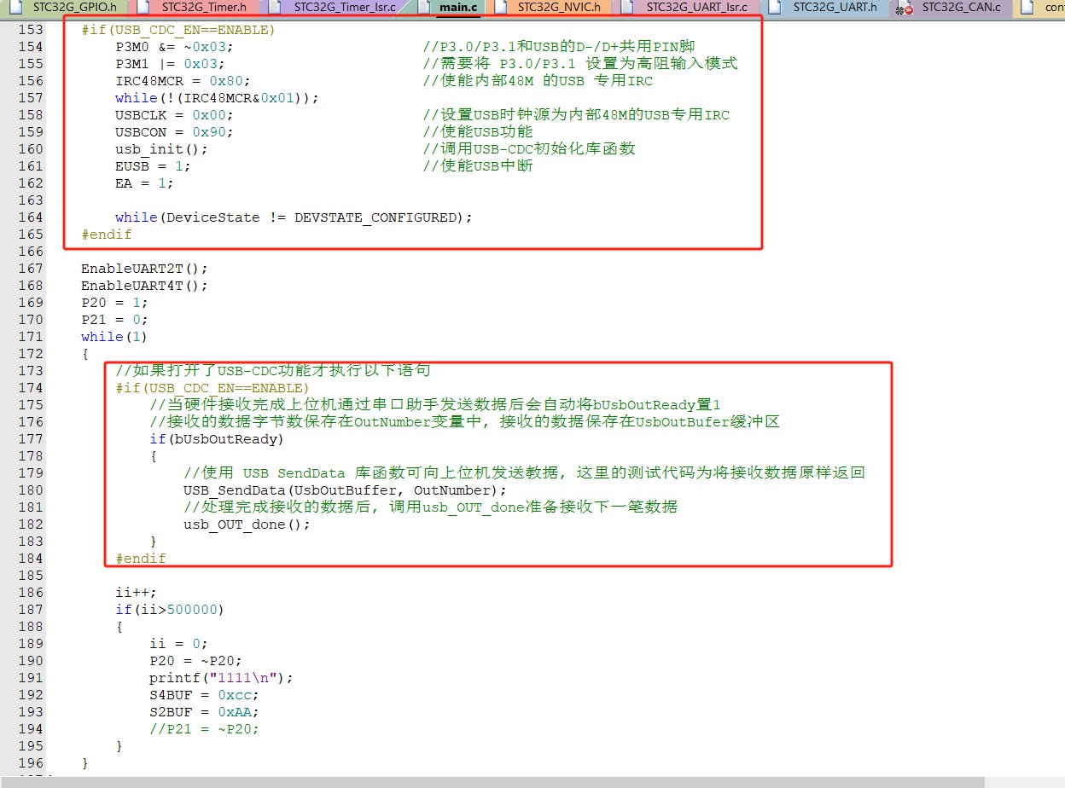Click line number 153 in the gutter

pos(30,30)
